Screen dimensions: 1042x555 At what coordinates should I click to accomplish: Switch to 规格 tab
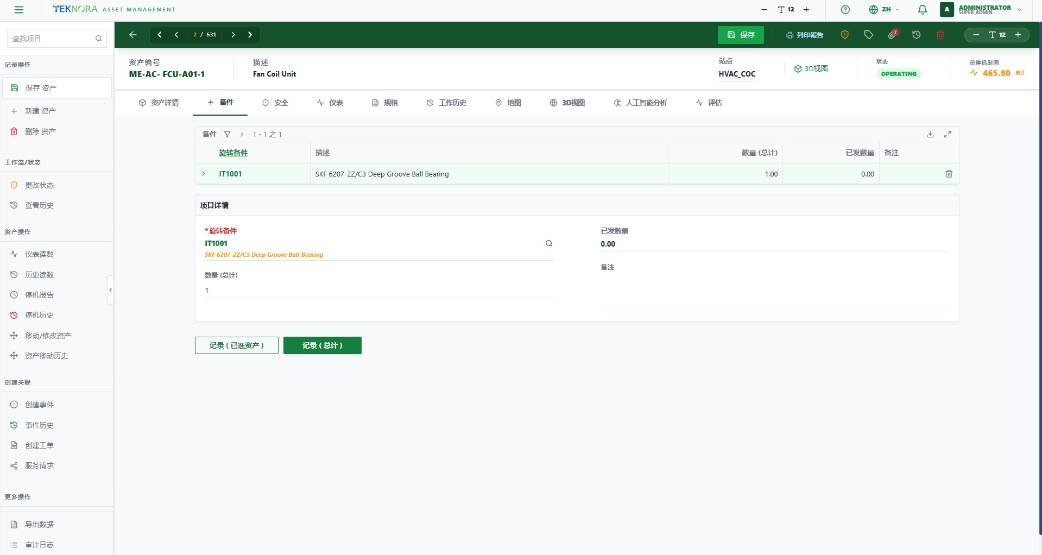click(385, 103)
